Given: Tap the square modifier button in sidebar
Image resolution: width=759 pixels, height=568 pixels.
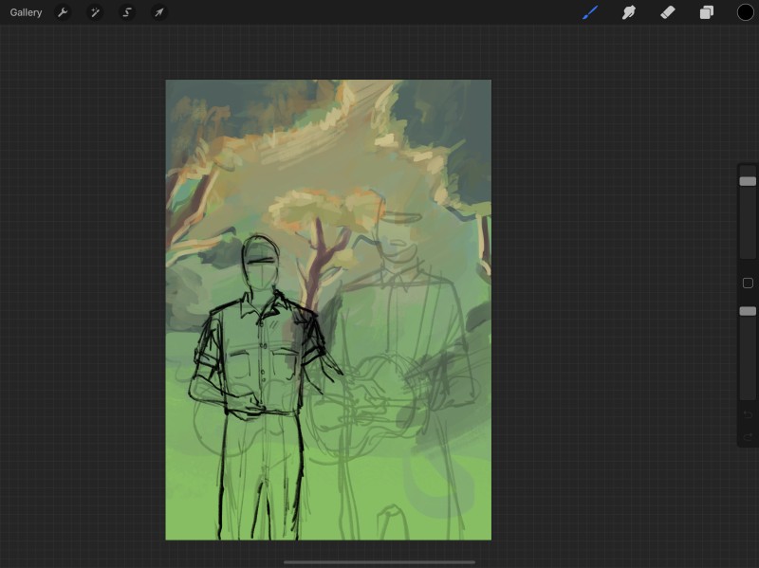Looking at the screenshot, I should (x=748, y=283).
